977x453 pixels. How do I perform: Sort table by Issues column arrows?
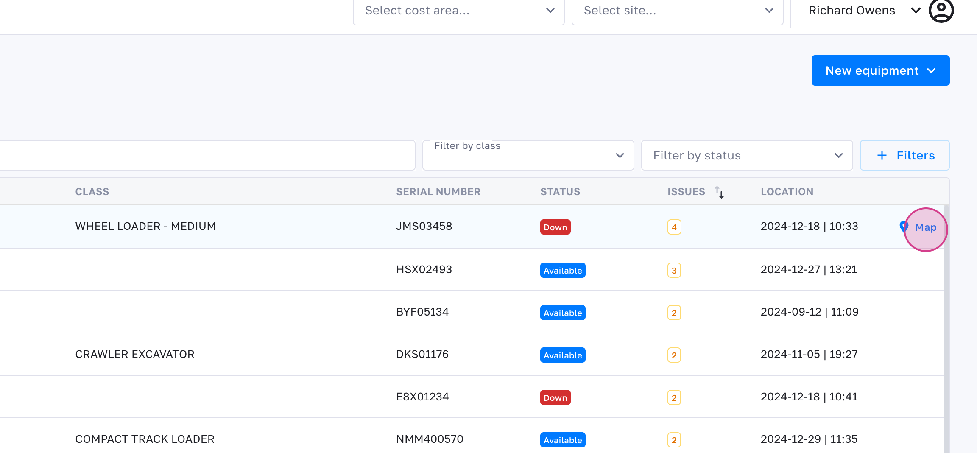[719, 192]
